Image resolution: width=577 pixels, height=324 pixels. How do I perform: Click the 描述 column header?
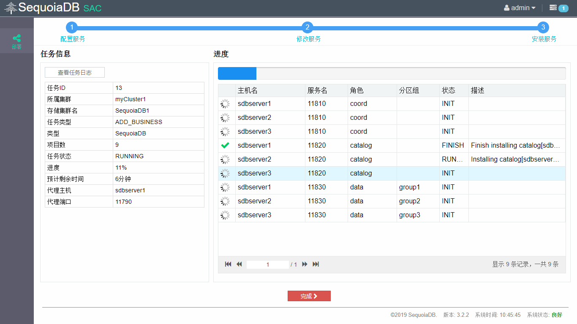tap(517, 91)
